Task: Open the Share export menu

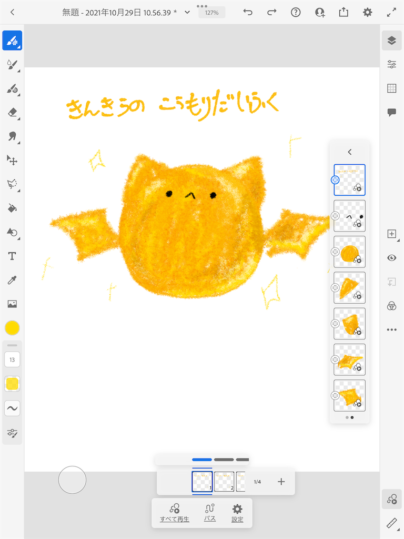Action: 344,13
